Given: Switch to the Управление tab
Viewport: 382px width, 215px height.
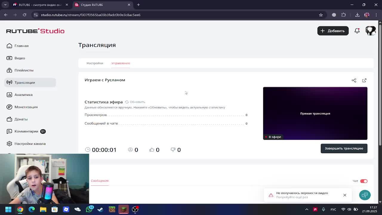Looking at the screenshot, I should coord(121,63).
